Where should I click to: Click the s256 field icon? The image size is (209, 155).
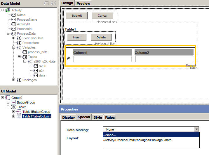36,66
